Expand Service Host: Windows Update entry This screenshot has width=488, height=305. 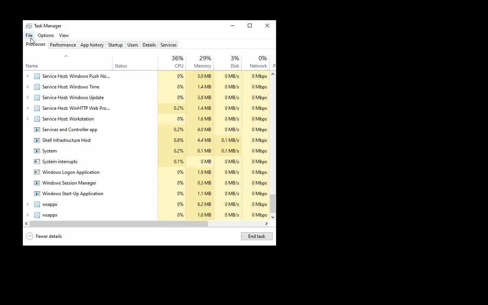click(x=27, y=98)
